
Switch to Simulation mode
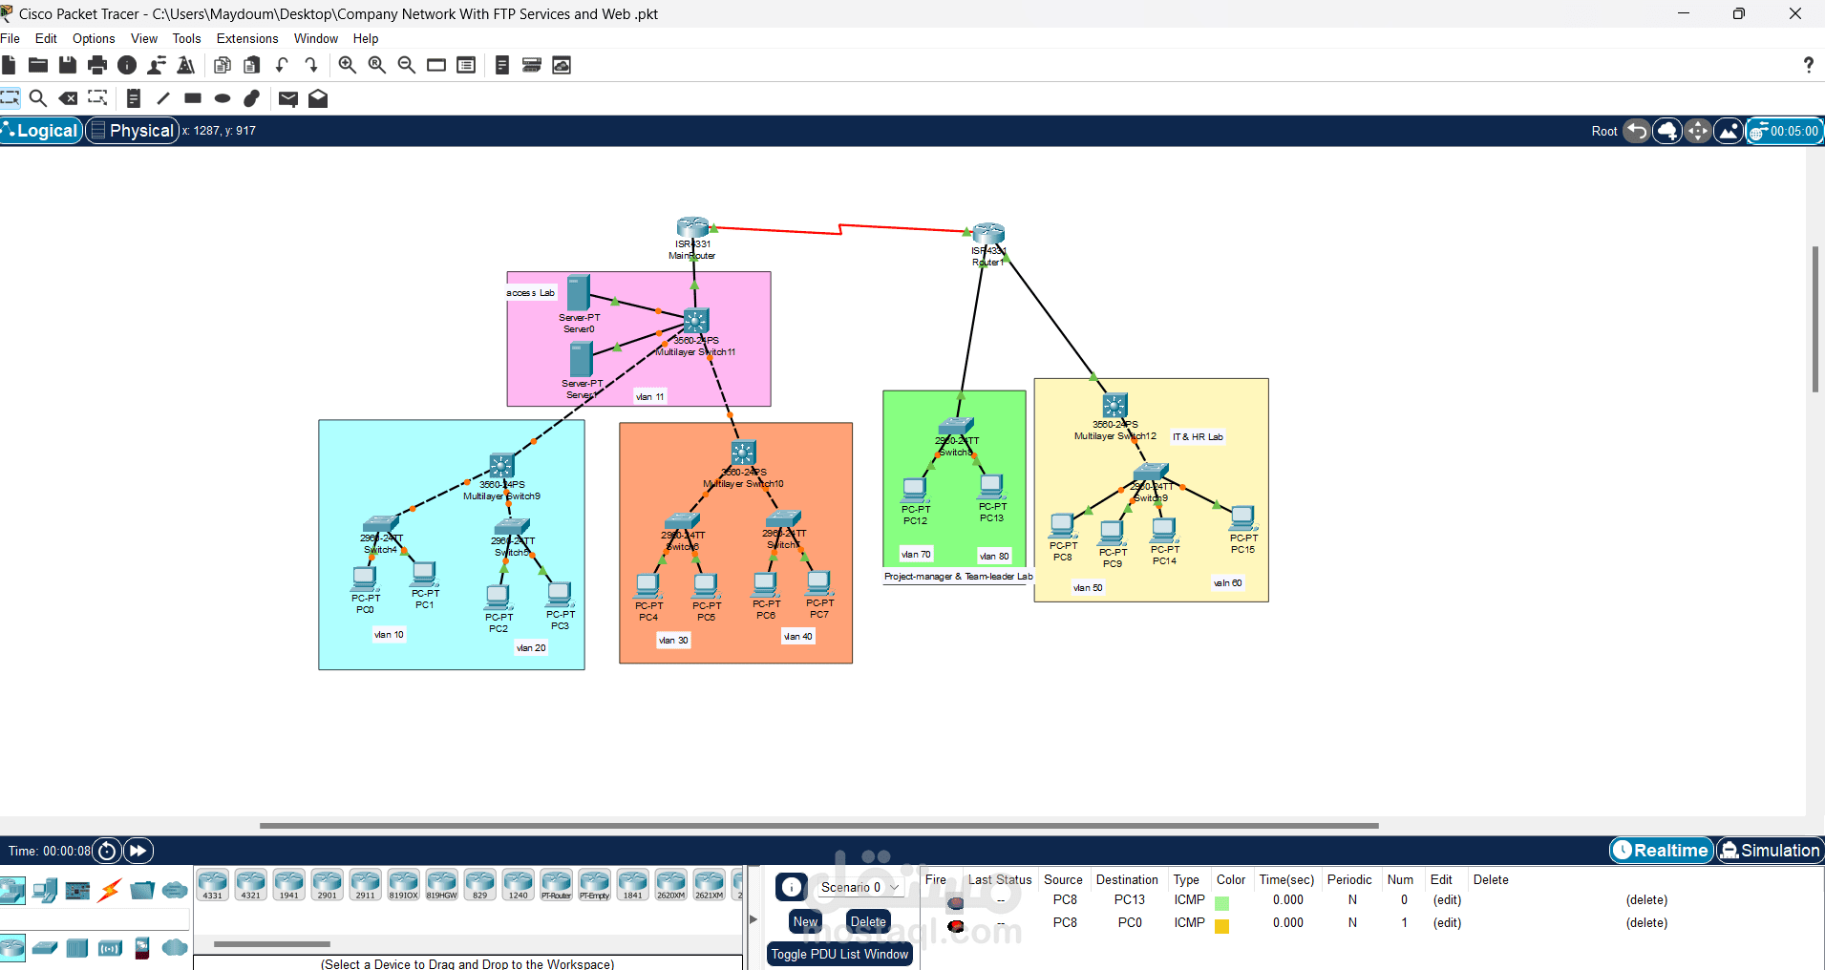click(1770, 851)
